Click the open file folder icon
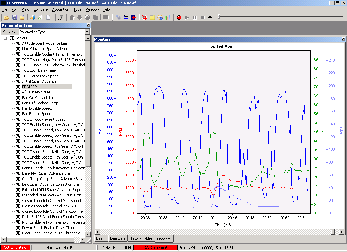The width and height of the screenshot is (347, 252). (x=6, y=17)
